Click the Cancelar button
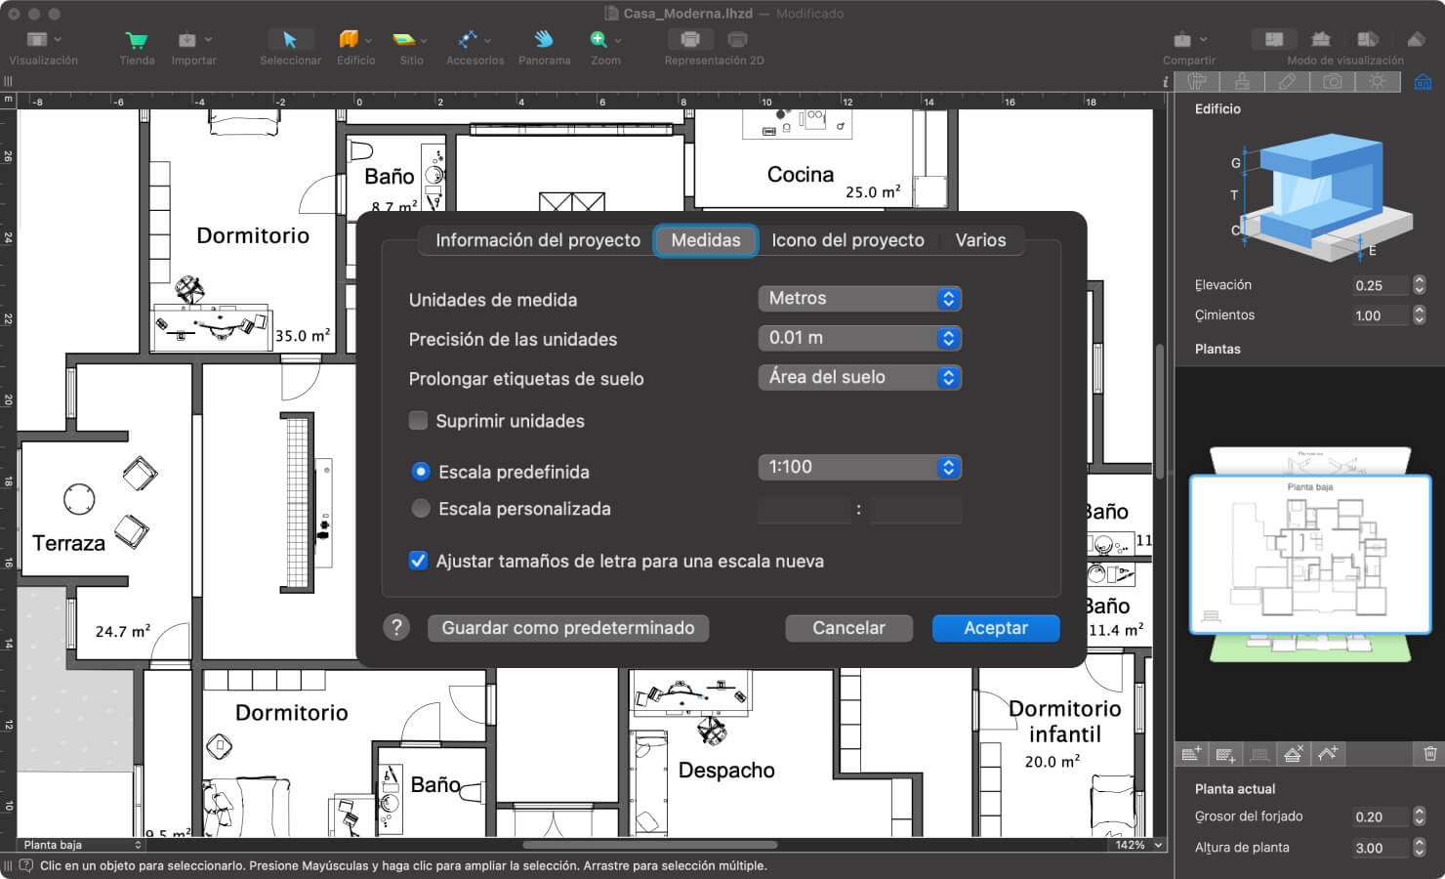The width and height of the screenshot is (1445, 879). point(849,628)
